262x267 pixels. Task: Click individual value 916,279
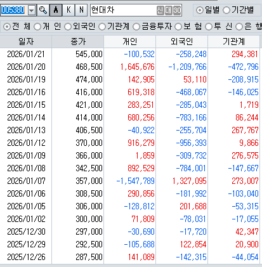coord(141,143)
